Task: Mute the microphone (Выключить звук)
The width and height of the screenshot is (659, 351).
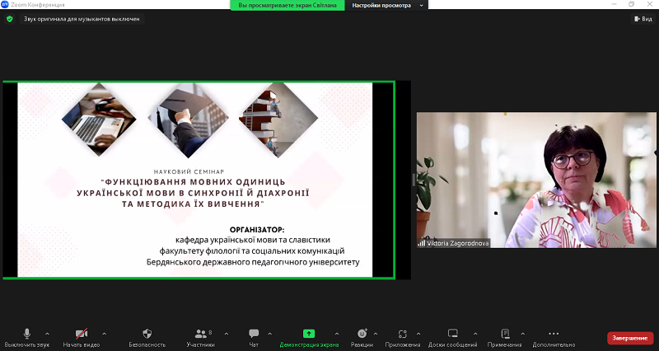Action: [26, 334]
